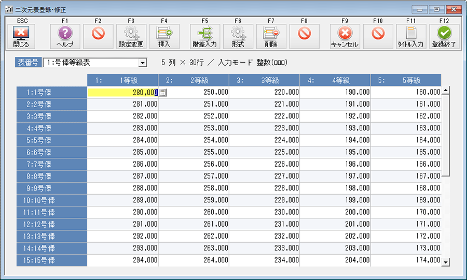Click cell 160,000 in 1号俸 row

point(406,92)
